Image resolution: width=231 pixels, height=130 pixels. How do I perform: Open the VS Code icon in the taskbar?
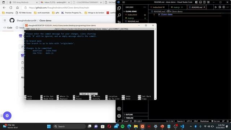click(x=182, y=126)
